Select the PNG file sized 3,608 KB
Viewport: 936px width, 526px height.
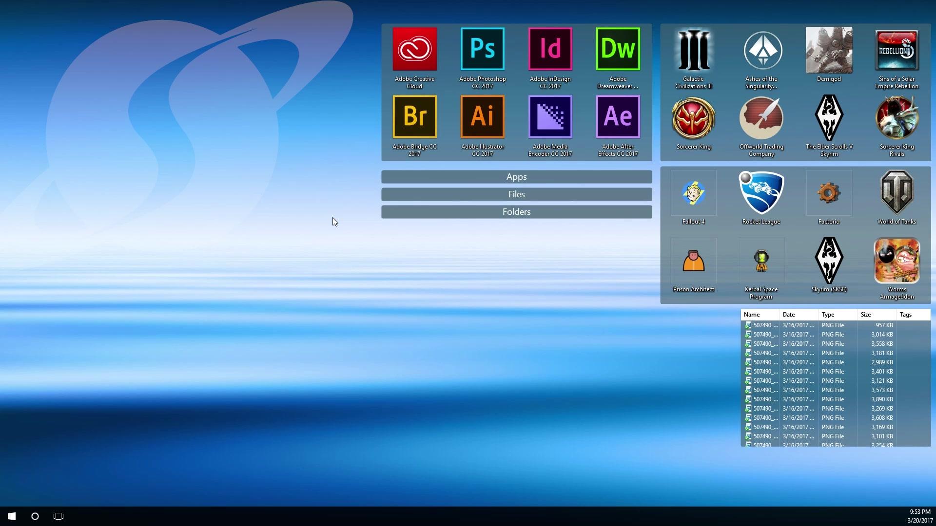[836, 418]
